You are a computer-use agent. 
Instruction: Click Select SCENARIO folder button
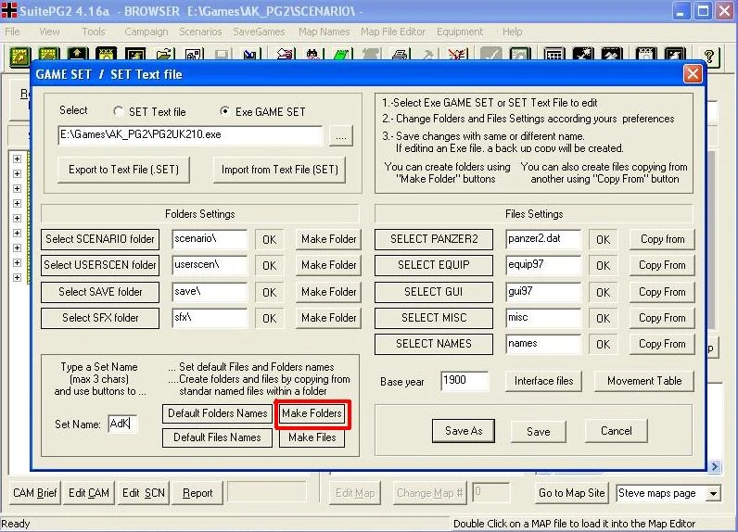pyautogui.click(x=100, y=239)
